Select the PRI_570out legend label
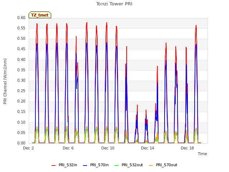This screenshot has height=172, width=229. [167, 165]
